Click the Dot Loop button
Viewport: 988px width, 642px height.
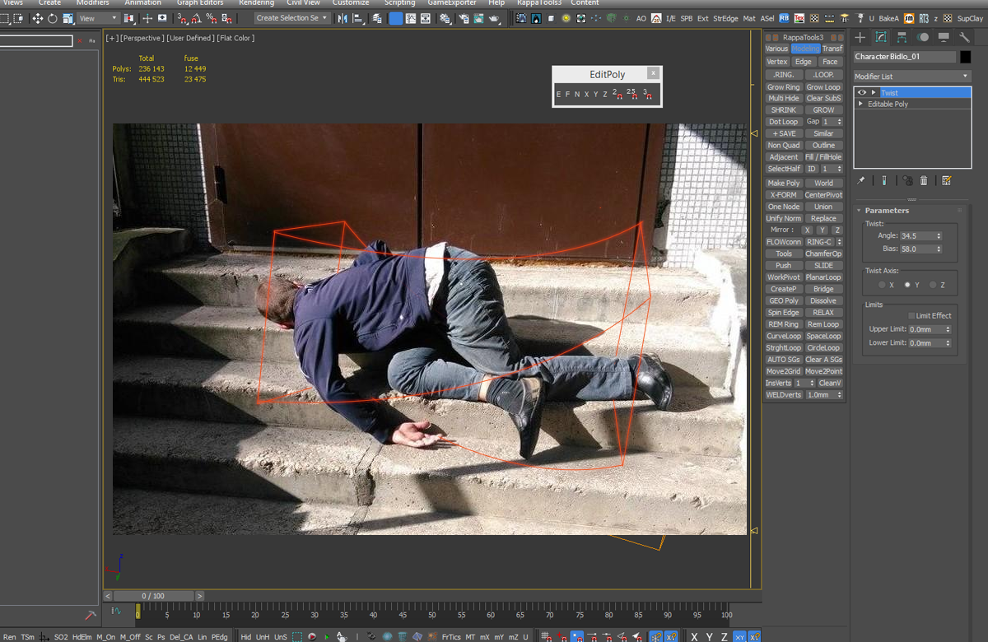(x=783, y=122)
